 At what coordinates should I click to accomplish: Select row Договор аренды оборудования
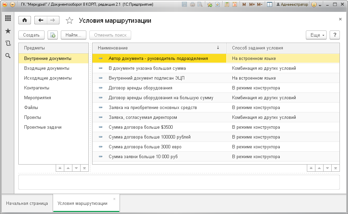(x=216, y=88)
